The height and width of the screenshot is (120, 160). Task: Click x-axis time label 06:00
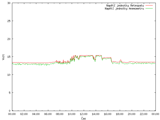[48, 114]
